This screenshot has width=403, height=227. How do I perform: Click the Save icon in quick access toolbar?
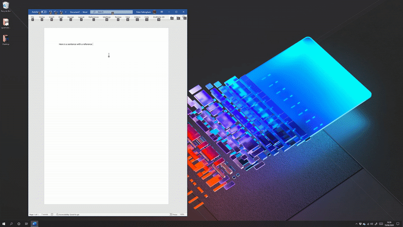tap(51, 11)
